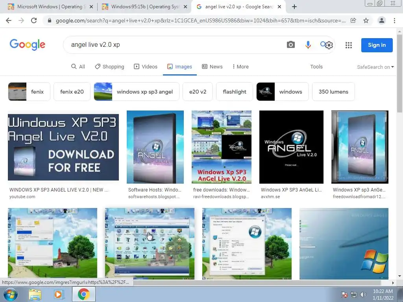Bookmark this page with the star icon
403x302 pixels.
(x=366, y=20)
